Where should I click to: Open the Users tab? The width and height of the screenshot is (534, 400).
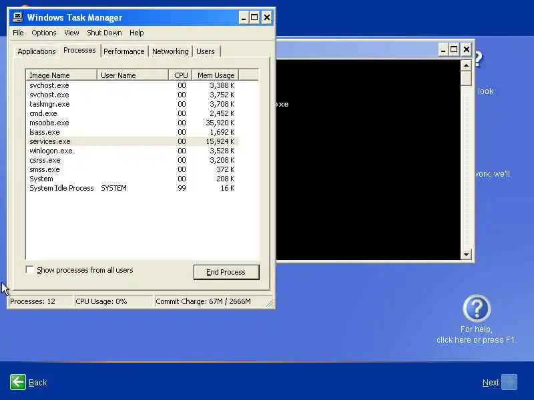click(206, 51)
